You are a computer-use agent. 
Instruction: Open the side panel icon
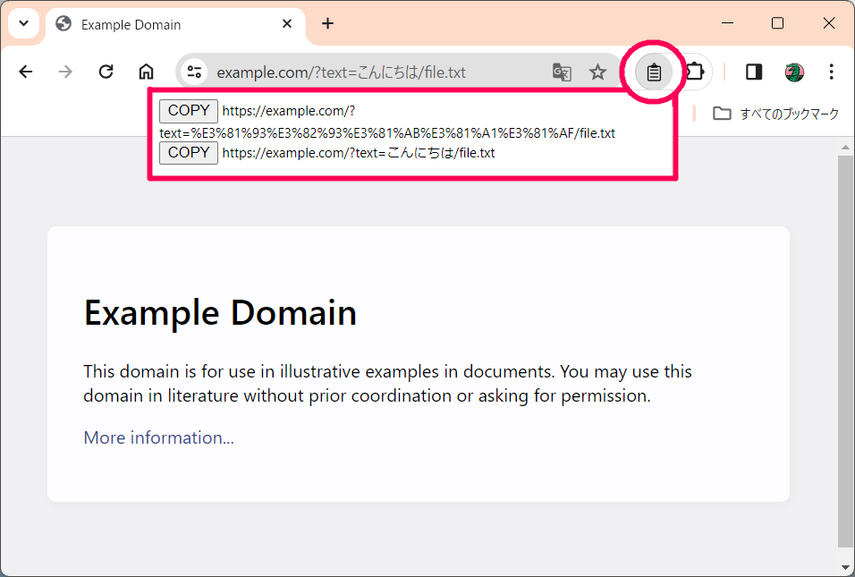tap(752, 72)
